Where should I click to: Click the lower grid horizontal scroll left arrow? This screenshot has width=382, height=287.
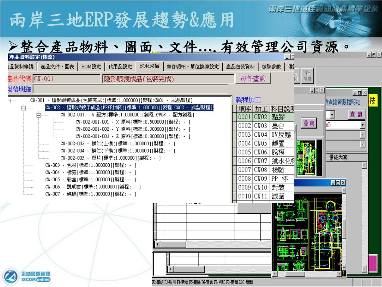click(x=171, y=269)
